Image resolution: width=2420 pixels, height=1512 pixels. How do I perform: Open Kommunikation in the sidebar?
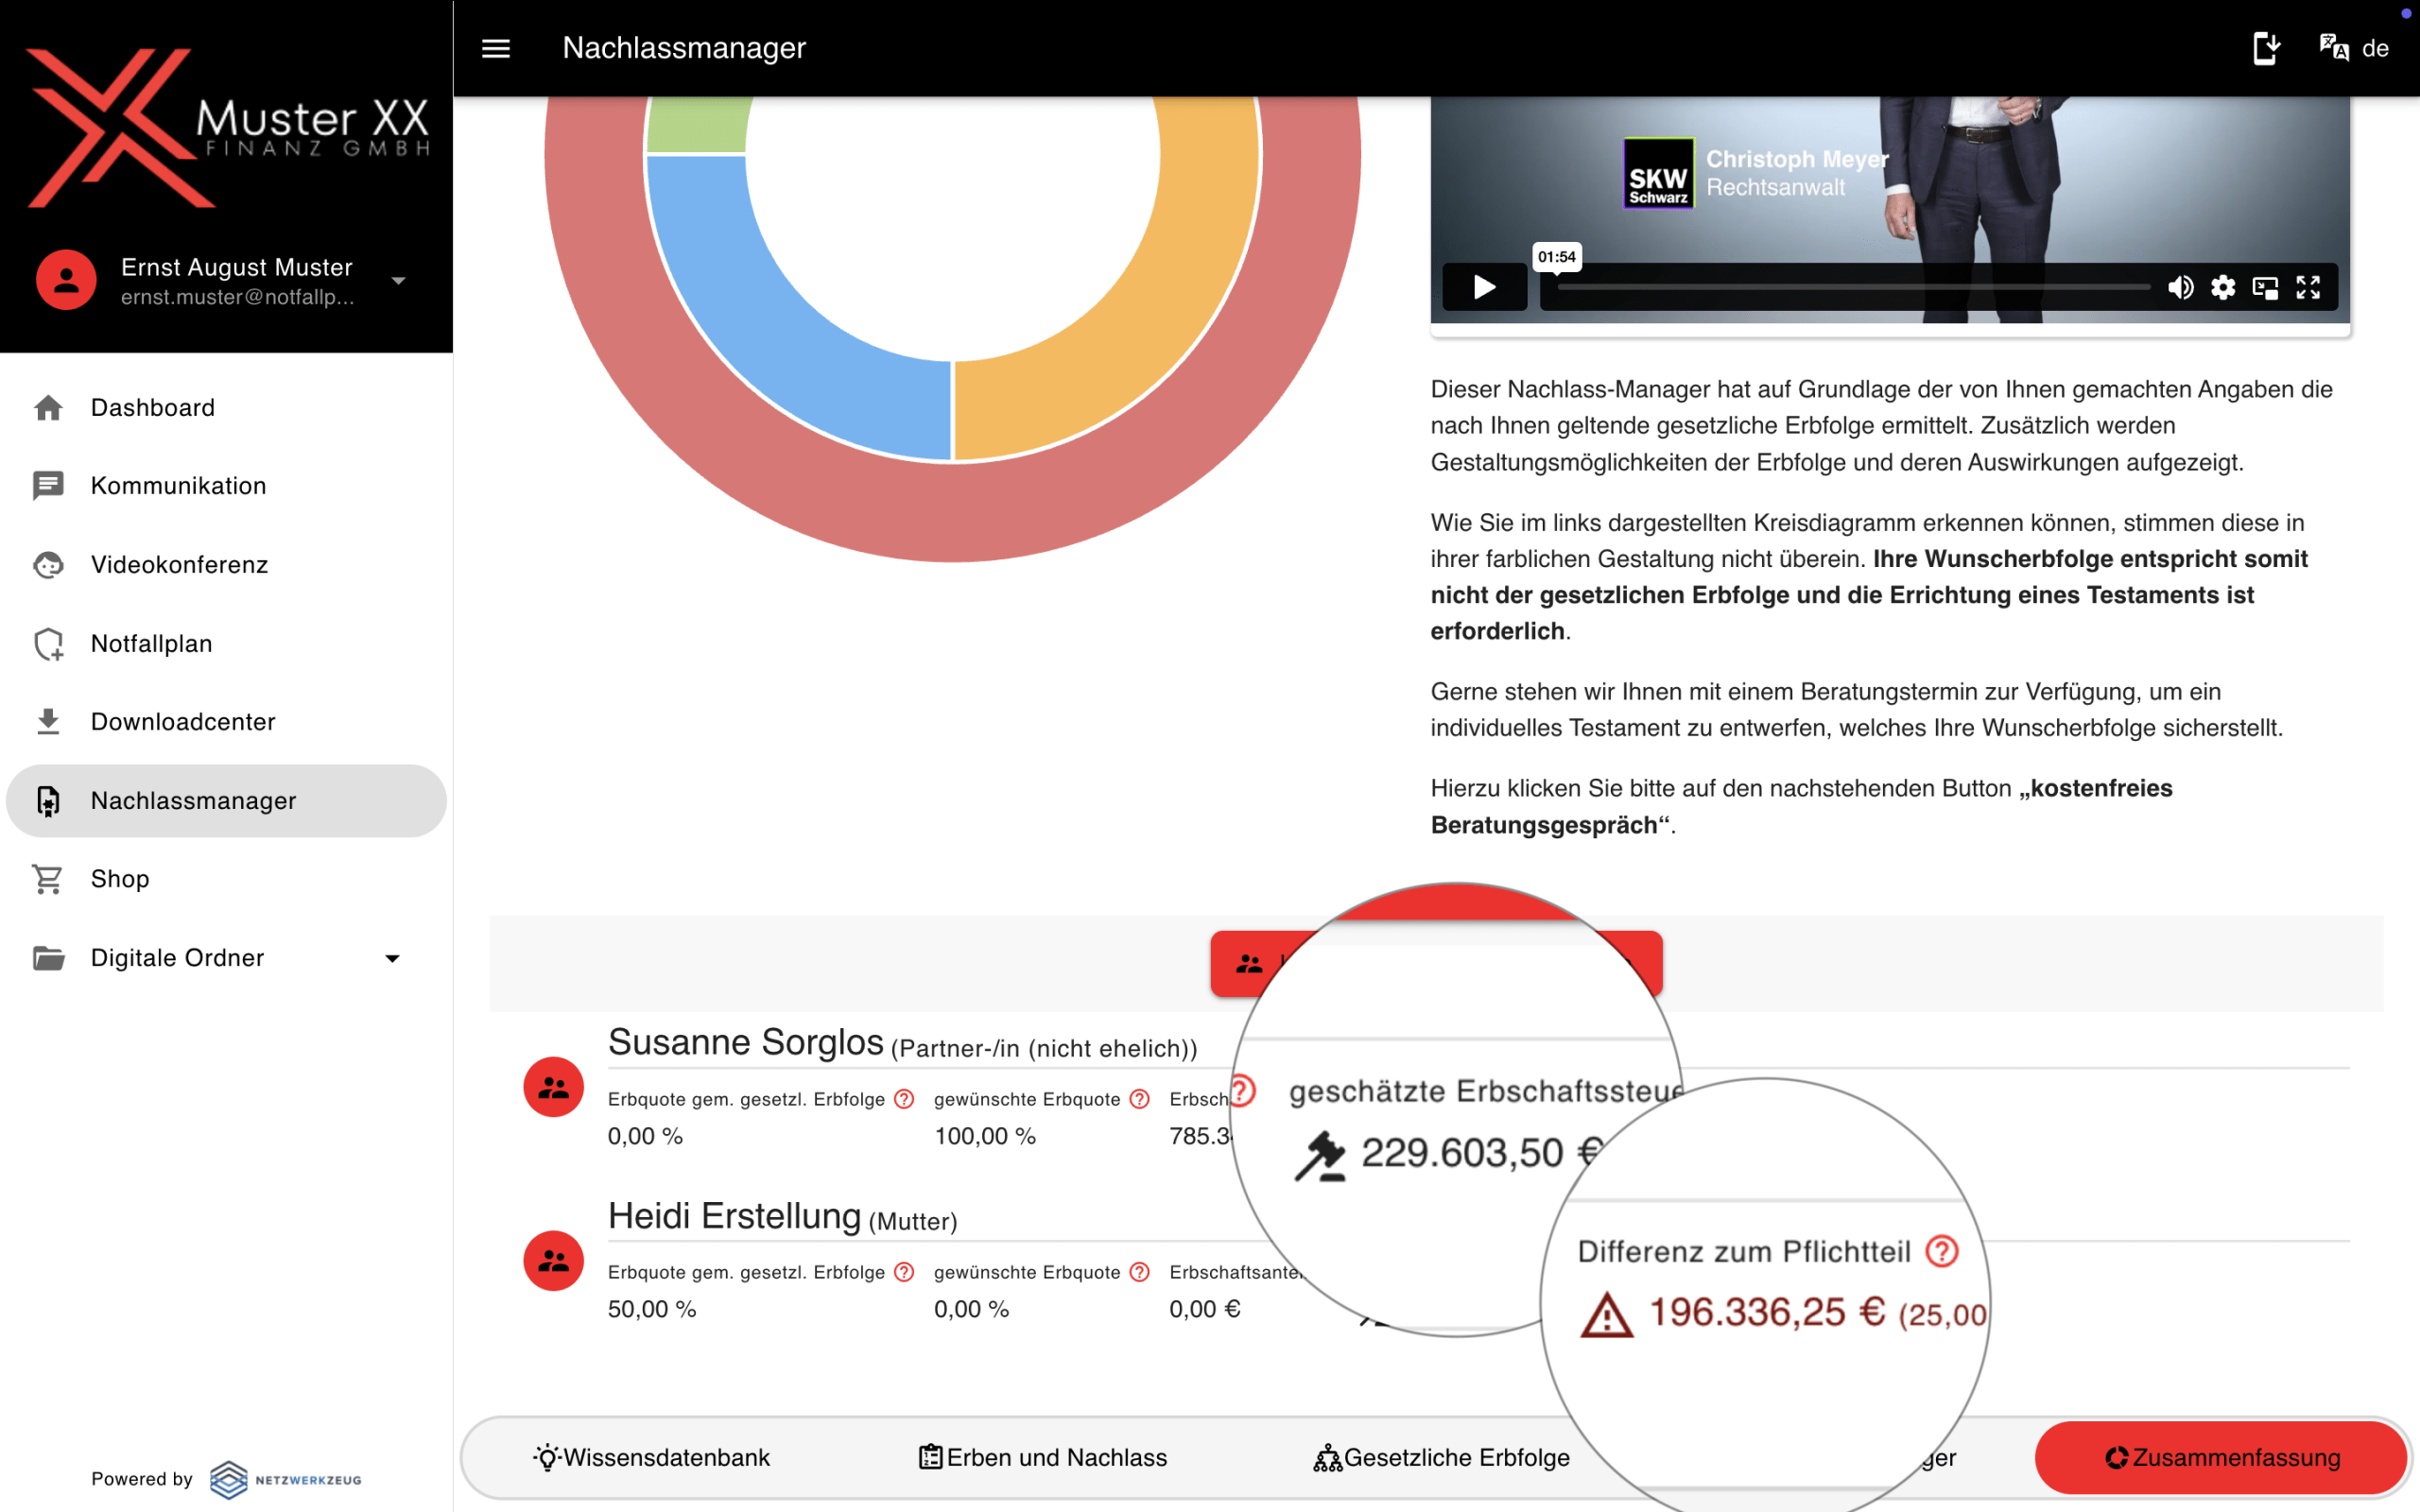[226, 486]
